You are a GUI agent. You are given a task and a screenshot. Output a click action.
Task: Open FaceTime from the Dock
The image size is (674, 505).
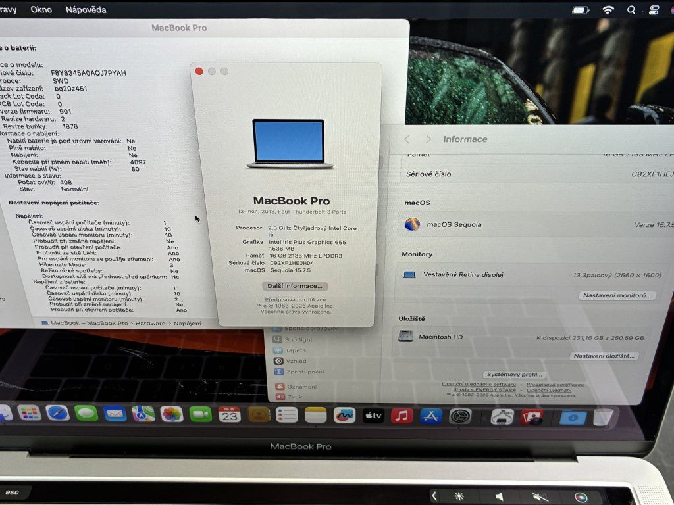200,415
